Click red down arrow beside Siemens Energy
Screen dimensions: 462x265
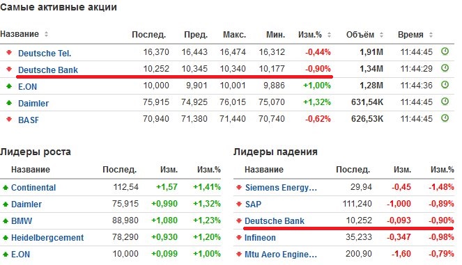tap(239, 187)
